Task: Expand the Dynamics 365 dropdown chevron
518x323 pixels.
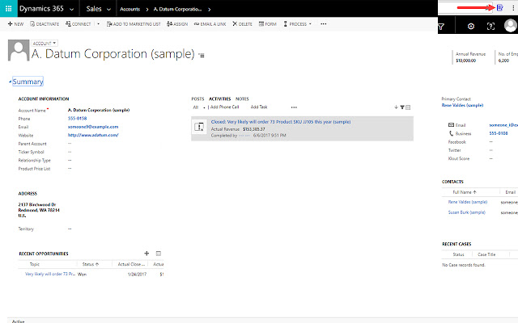Action: point(72,10)
